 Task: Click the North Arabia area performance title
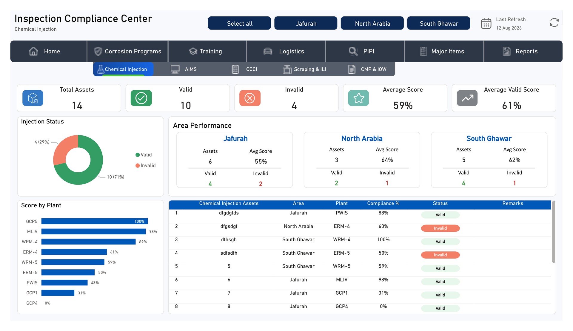(362, 139)
